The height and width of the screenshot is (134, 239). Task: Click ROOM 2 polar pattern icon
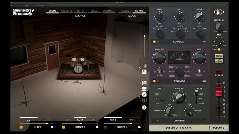point(139,127)
